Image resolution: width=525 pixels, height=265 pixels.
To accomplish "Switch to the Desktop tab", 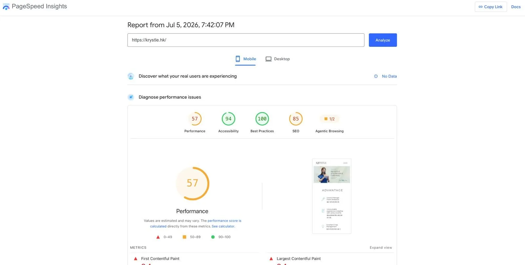I will point(278,59).
